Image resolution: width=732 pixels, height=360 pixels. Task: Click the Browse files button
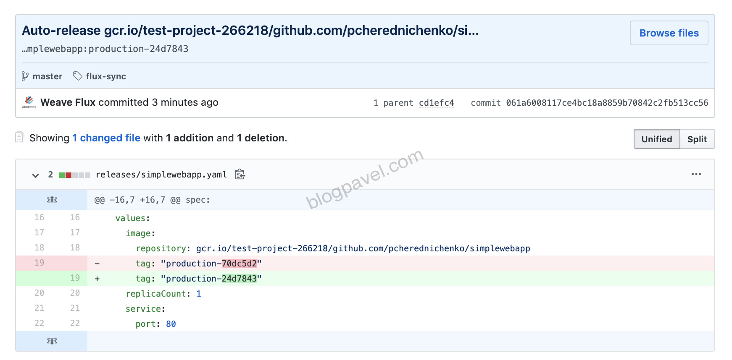tap(669, 33)
